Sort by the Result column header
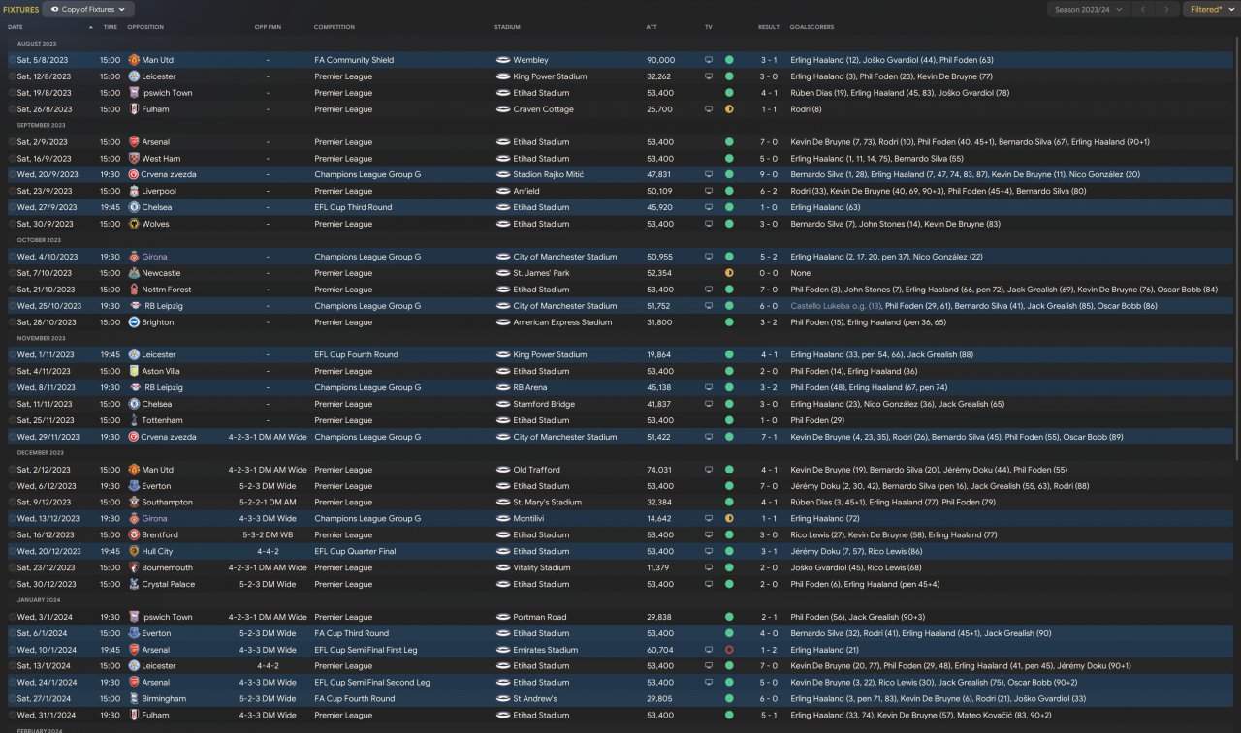Viewport: 1241px width, 733px height. (769, 27)
